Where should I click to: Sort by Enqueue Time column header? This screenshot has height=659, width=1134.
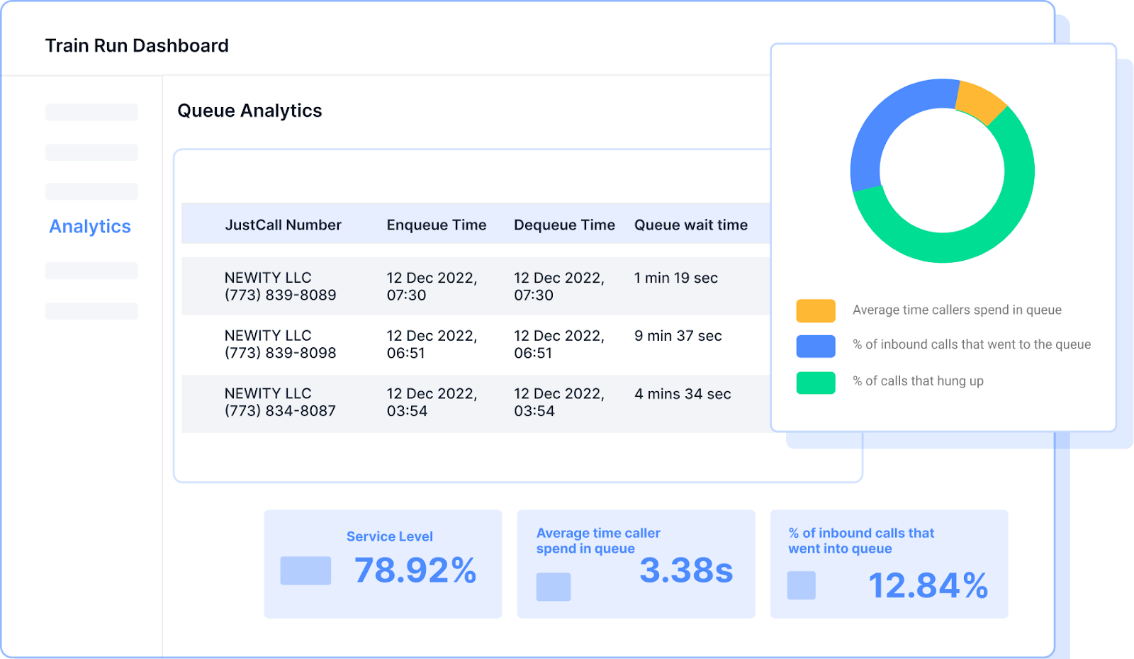click(436, 225)
